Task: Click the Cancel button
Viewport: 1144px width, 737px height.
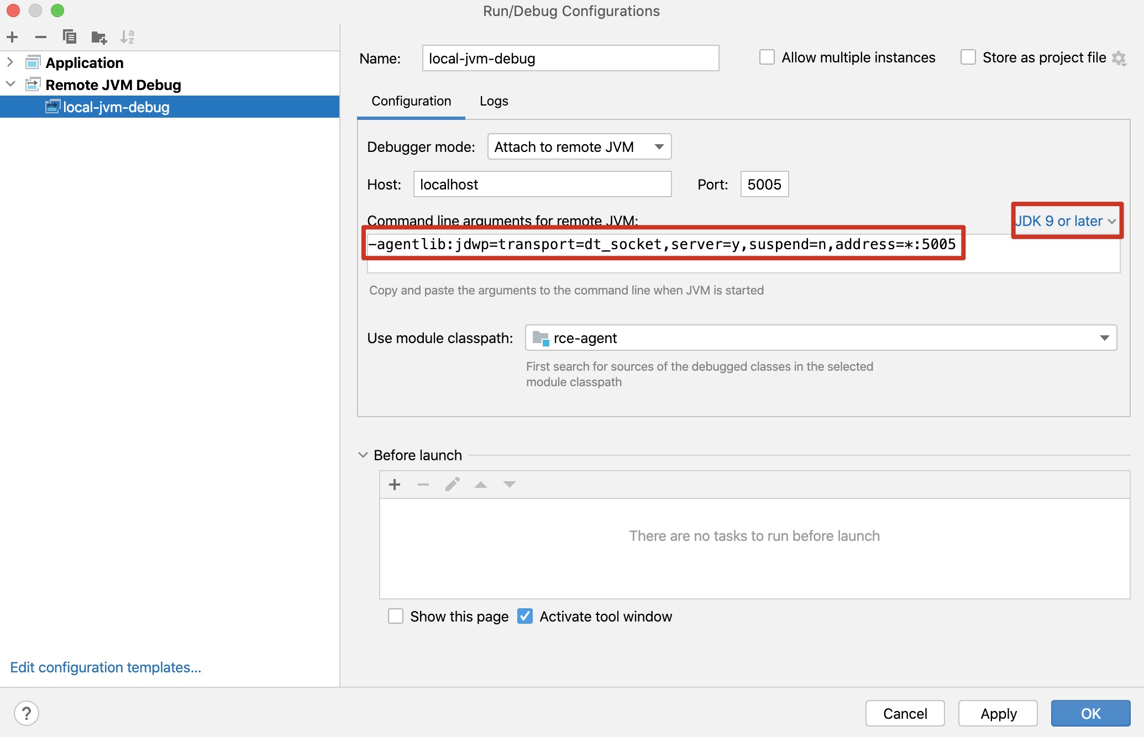Action: coord(905,713)
